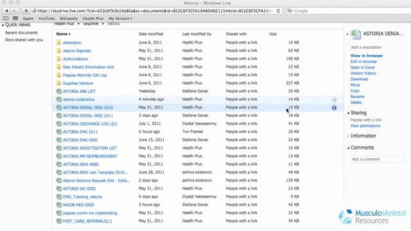Click View permissions link
411x231 pixels.
(x=365, y=126)
